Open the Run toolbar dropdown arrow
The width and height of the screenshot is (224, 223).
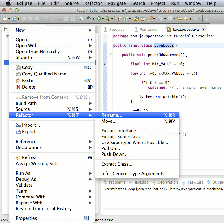(x=102, y=19)
